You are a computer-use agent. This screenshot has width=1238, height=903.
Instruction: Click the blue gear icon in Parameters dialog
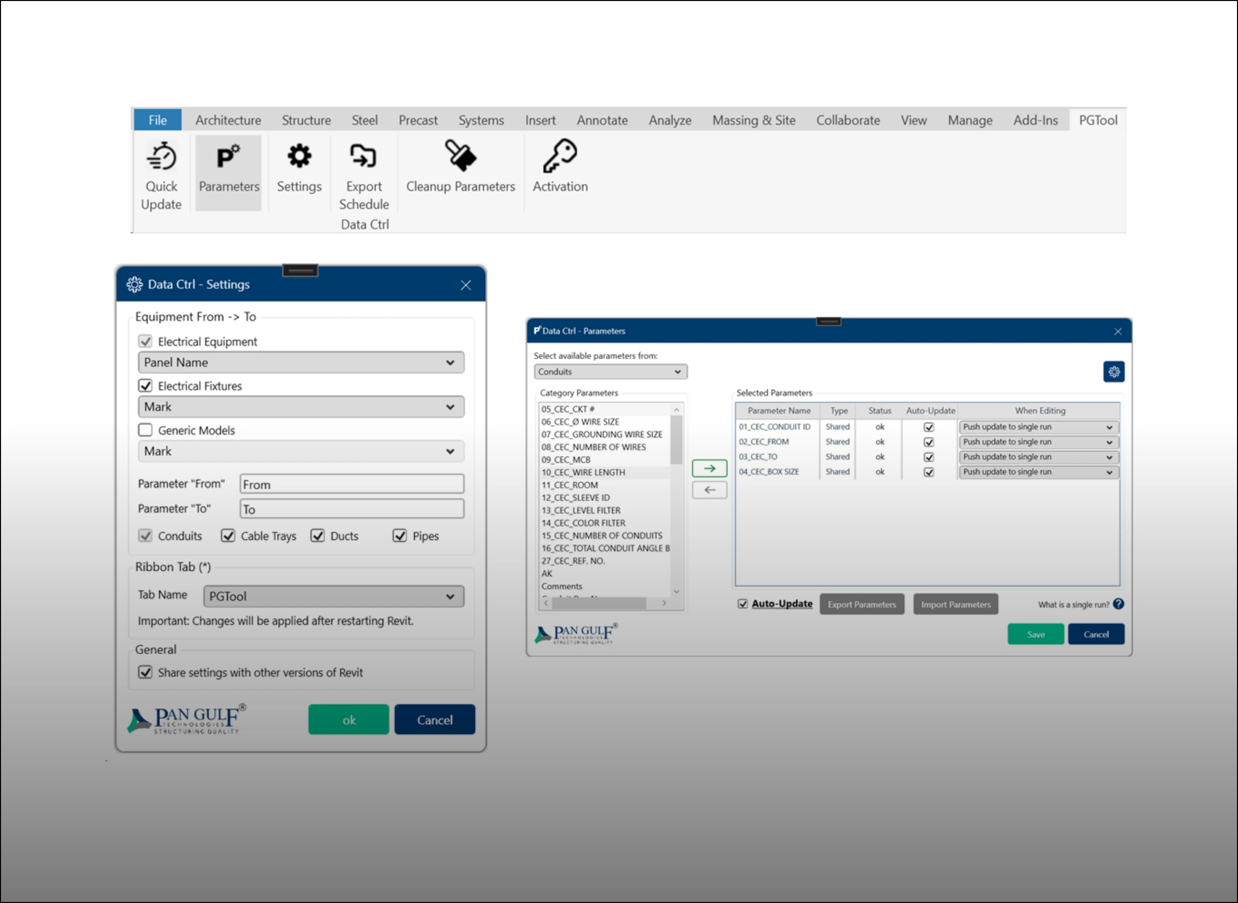tap(1114, 372)
